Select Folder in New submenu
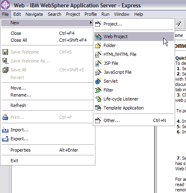Image resolution: width=186 pixels, height=193 pixels. click(x=134, y=45)
